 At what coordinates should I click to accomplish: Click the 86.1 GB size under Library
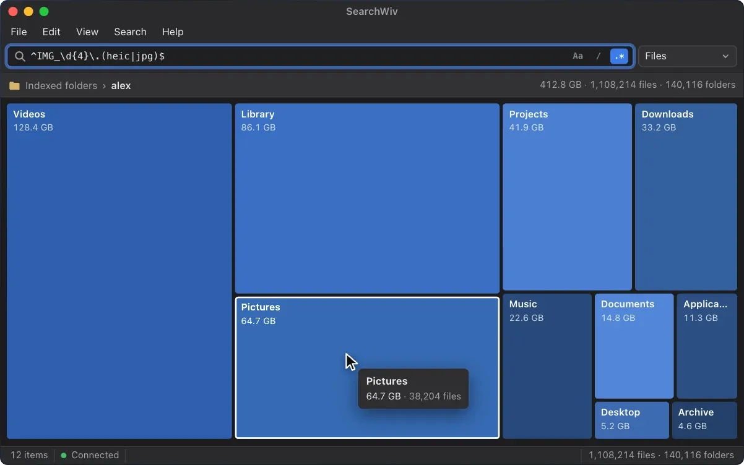click(x=258, y=127)
